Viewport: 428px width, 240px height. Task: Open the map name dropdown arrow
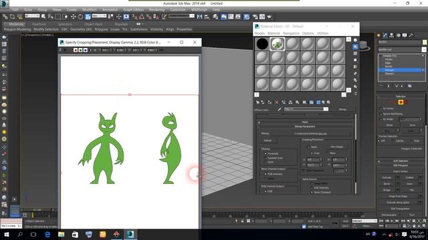326,109
